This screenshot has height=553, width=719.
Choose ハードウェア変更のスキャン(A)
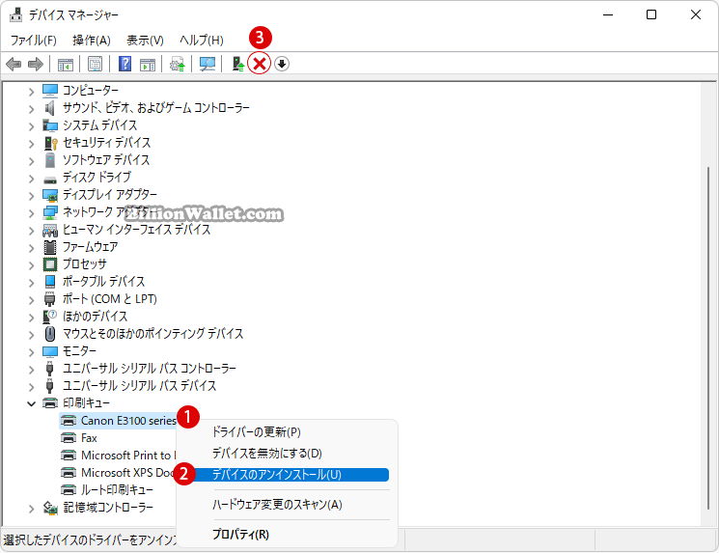(x=277, y=505)
